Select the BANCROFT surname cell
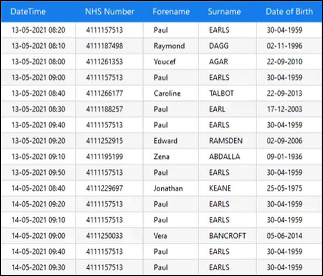The height and width of the screenshot is (276, 323). [227, 236]
